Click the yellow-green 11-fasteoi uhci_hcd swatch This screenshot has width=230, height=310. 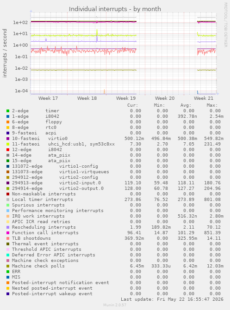(x=8, y=144)
